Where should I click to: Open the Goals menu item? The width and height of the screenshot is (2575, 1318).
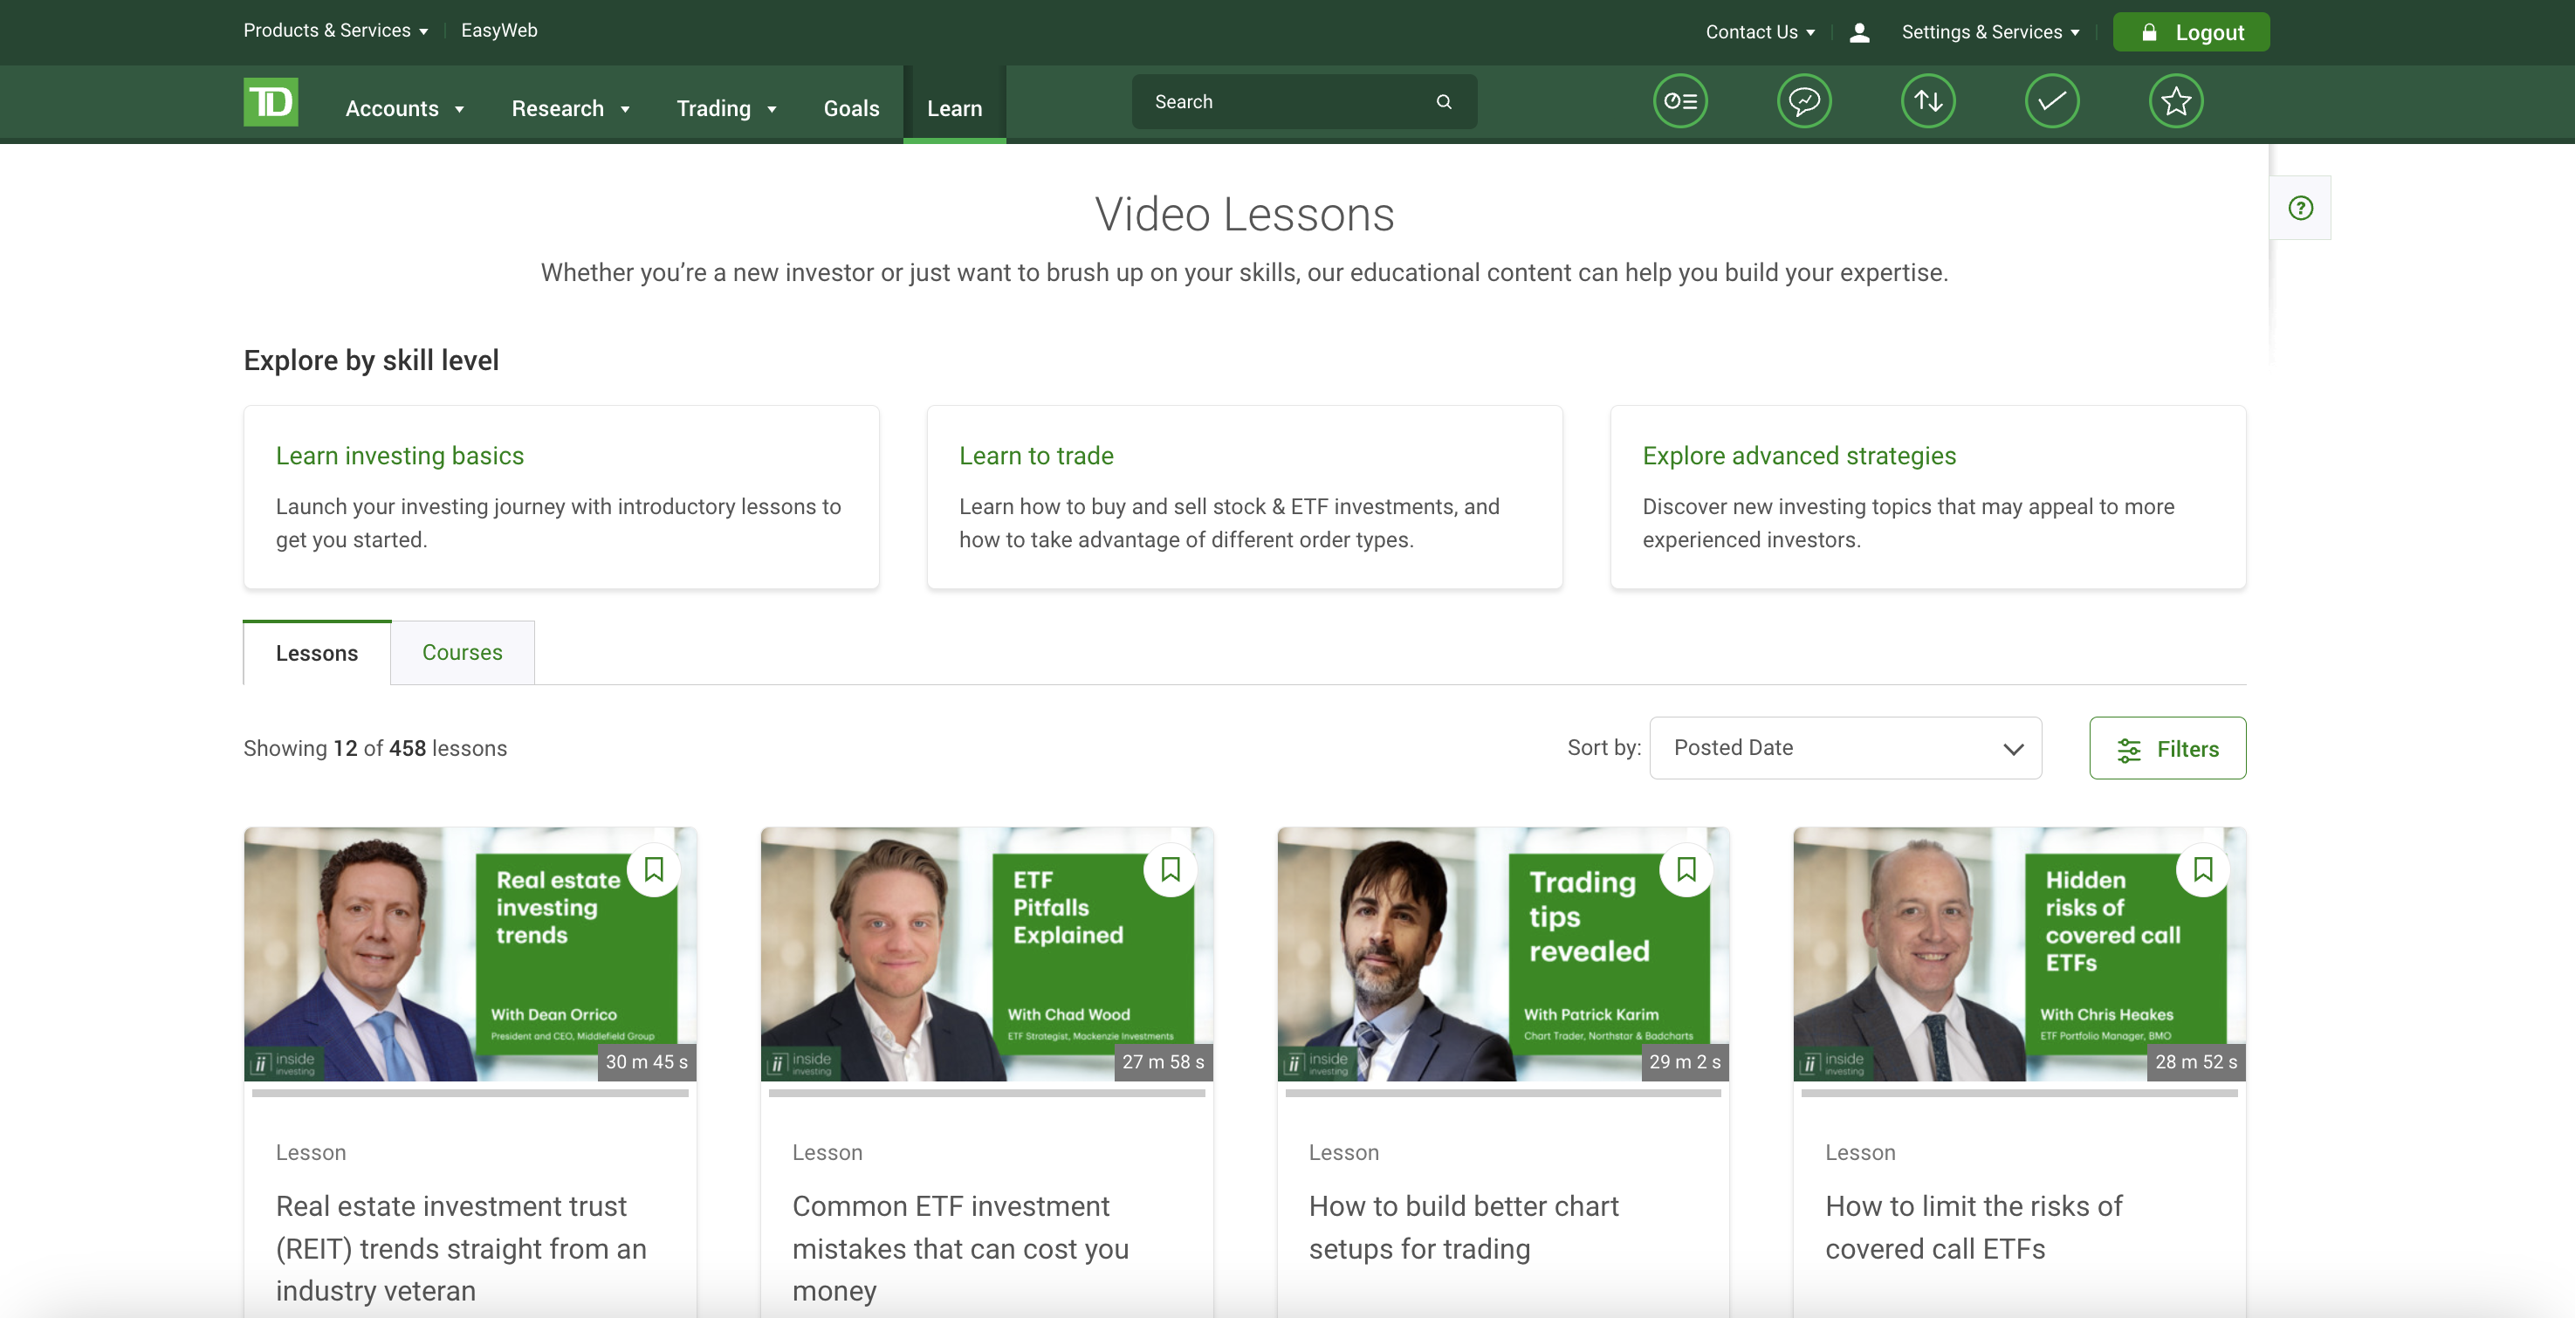pyautogui.click(x=851, y=108)
